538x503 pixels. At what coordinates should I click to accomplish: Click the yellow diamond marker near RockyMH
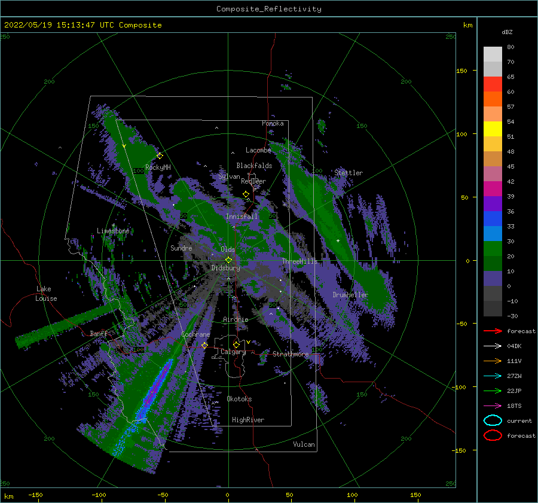160,156
